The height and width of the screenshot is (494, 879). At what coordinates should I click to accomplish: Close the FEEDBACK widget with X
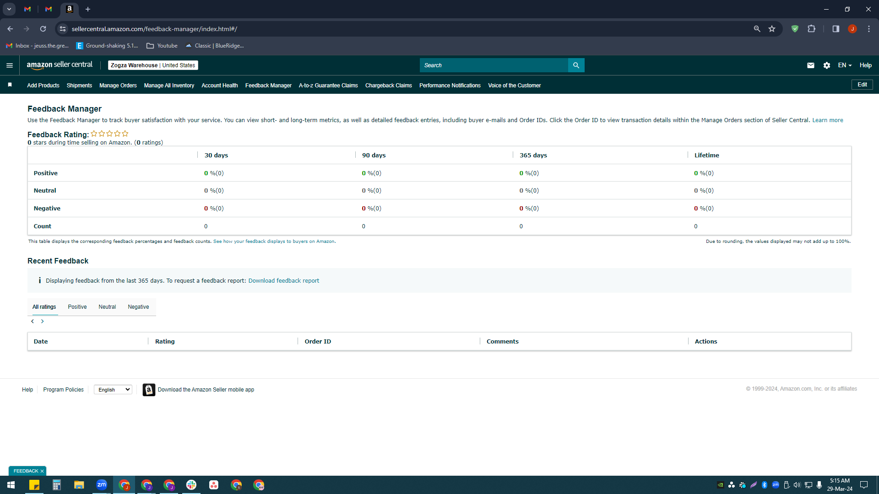(x=42, y=471)
